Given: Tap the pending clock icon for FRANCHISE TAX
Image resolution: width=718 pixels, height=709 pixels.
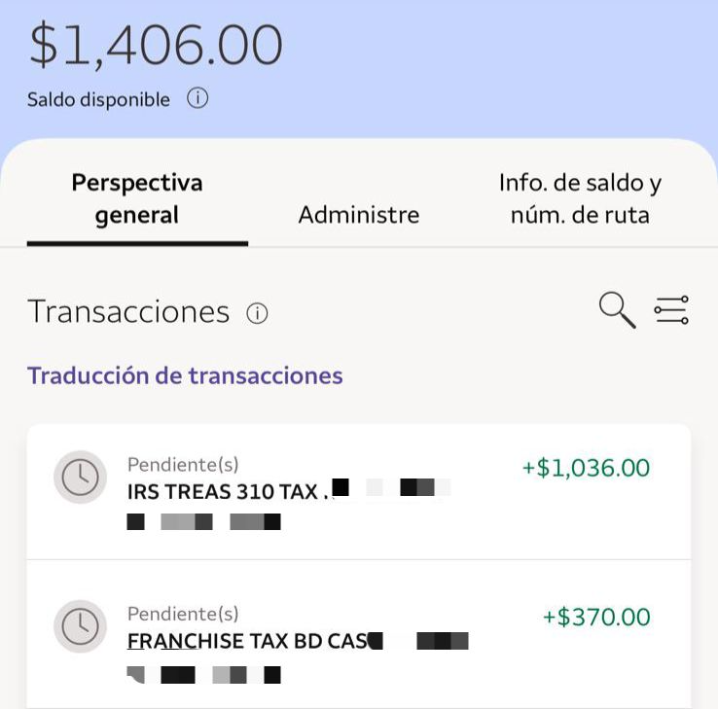Looking at the screenshot, I should click(x=80, y=626).
